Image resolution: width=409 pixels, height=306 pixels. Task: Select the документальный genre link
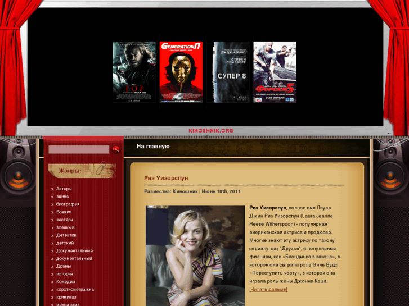(74, 259)
